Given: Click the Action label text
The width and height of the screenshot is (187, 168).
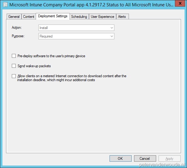Looking at the screenshot, I should point(17,28).
